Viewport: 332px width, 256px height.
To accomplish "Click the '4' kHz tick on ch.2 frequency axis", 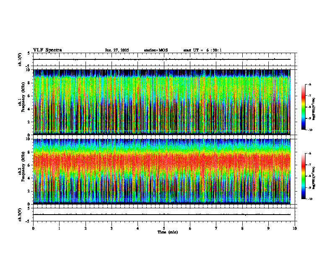I will (29, 178).
